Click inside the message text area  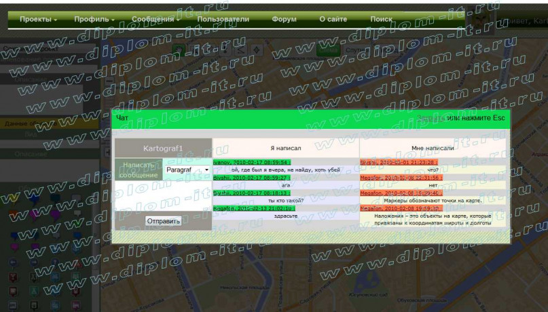[x=163, y=197]
